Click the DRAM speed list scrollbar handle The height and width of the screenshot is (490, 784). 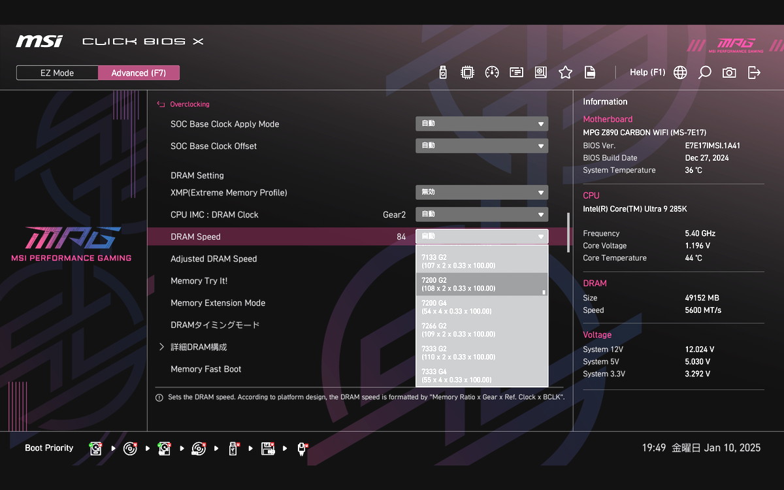544,292
